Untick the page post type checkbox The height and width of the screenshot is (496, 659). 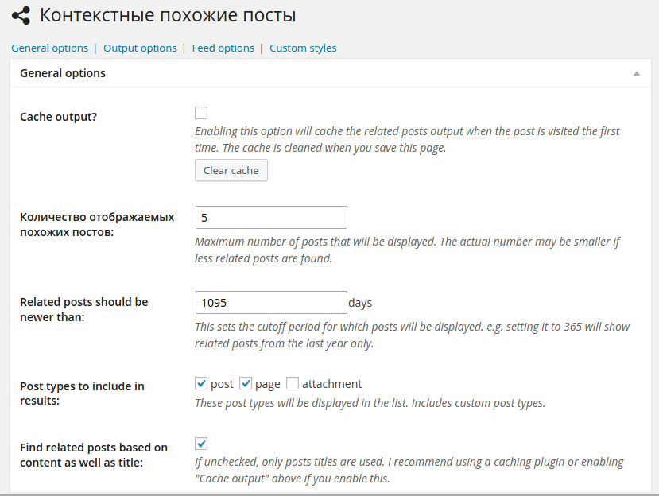(246, 383)
